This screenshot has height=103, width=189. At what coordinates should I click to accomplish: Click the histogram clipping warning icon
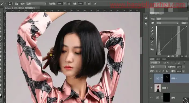tap(152, 49)
